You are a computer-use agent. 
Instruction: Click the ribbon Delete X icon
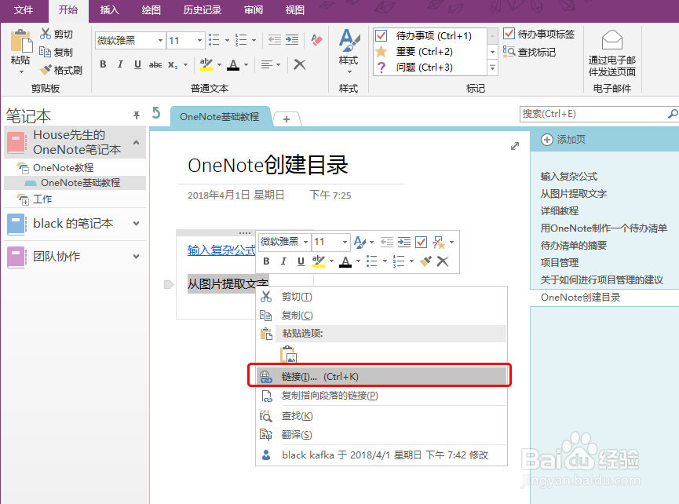pos(300,64)
